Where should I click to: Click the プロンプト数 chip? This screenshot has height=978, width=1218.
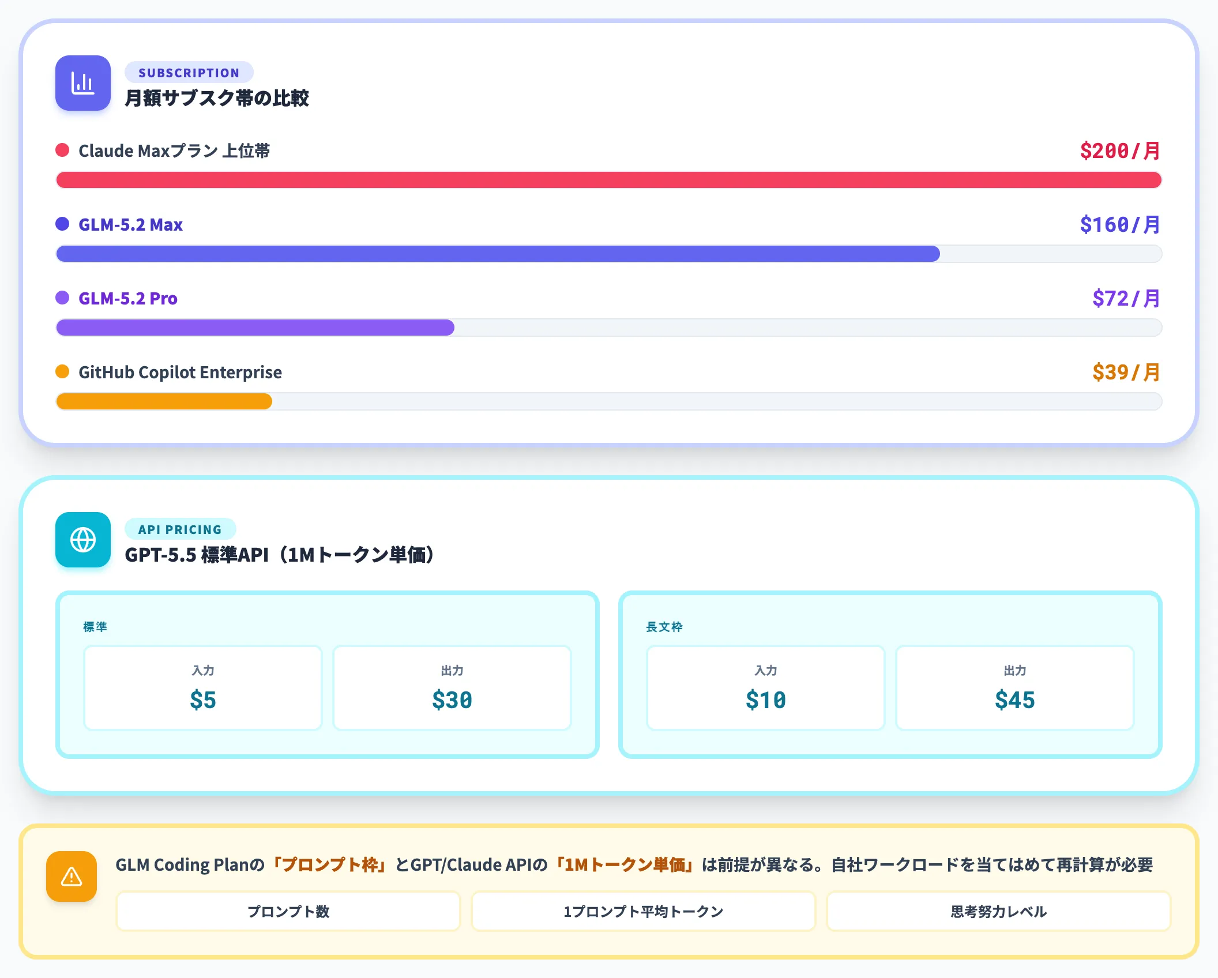click(x=288, y=911)
